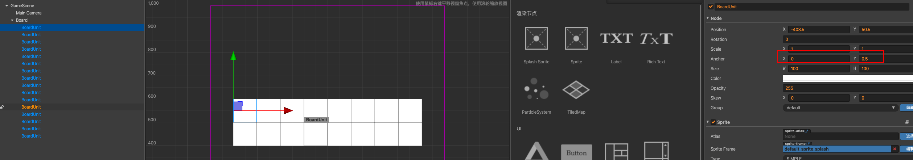Click the default_sprite_splash sprite frame field
Image resolution: width=913 pixels, height=160 pixels.
coord(836,149)
